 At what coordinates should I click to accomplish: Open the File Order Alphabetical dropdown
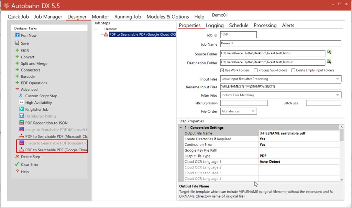click(253, 111)
